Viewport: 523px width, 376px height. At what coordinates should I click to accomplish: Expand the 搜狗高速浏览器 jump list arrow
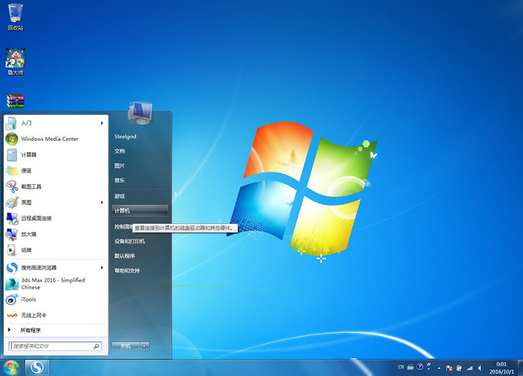point(102,268)
